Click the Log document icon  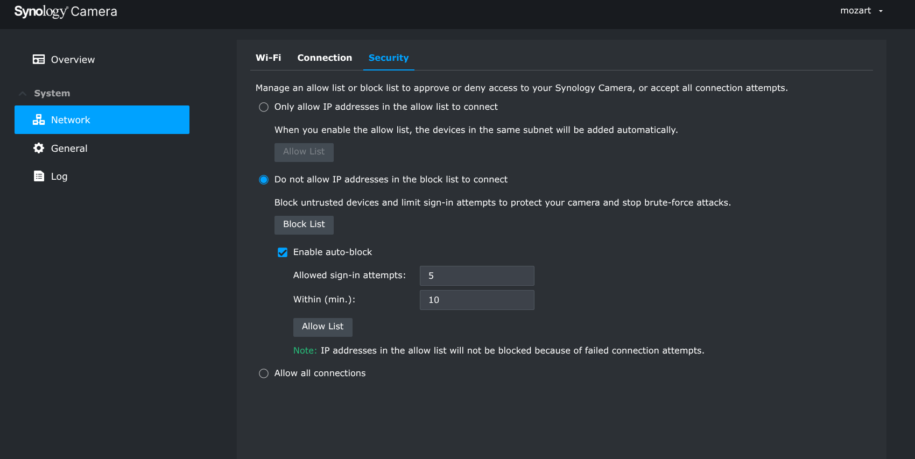pos(39,176)
